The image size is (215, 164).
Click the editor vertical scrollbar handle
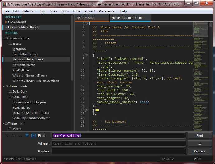[211, 25]
